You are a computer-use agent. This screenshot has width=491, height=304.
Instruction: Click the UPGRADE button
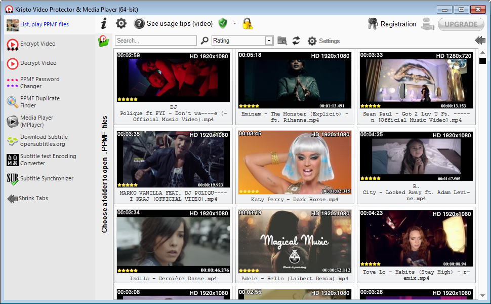pos(461,24)
